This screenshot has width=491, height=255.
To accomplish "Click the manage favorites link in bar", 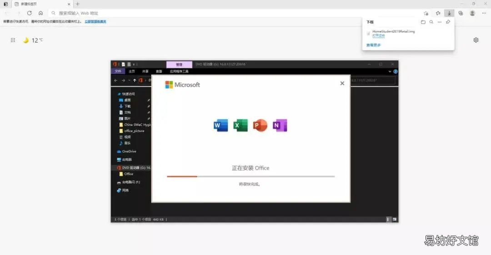I will coord(95,22).
